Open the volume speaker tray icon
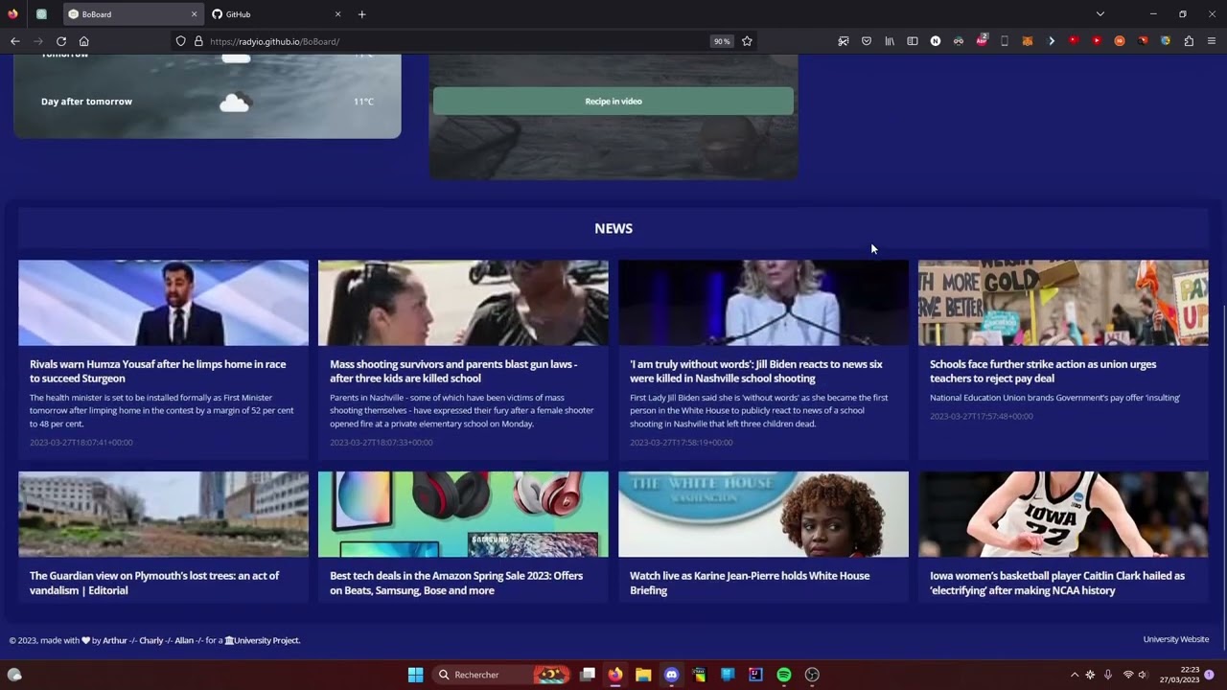This screenshot has height=690, width=1227. pyautogui.click(x=1143, y=675)
